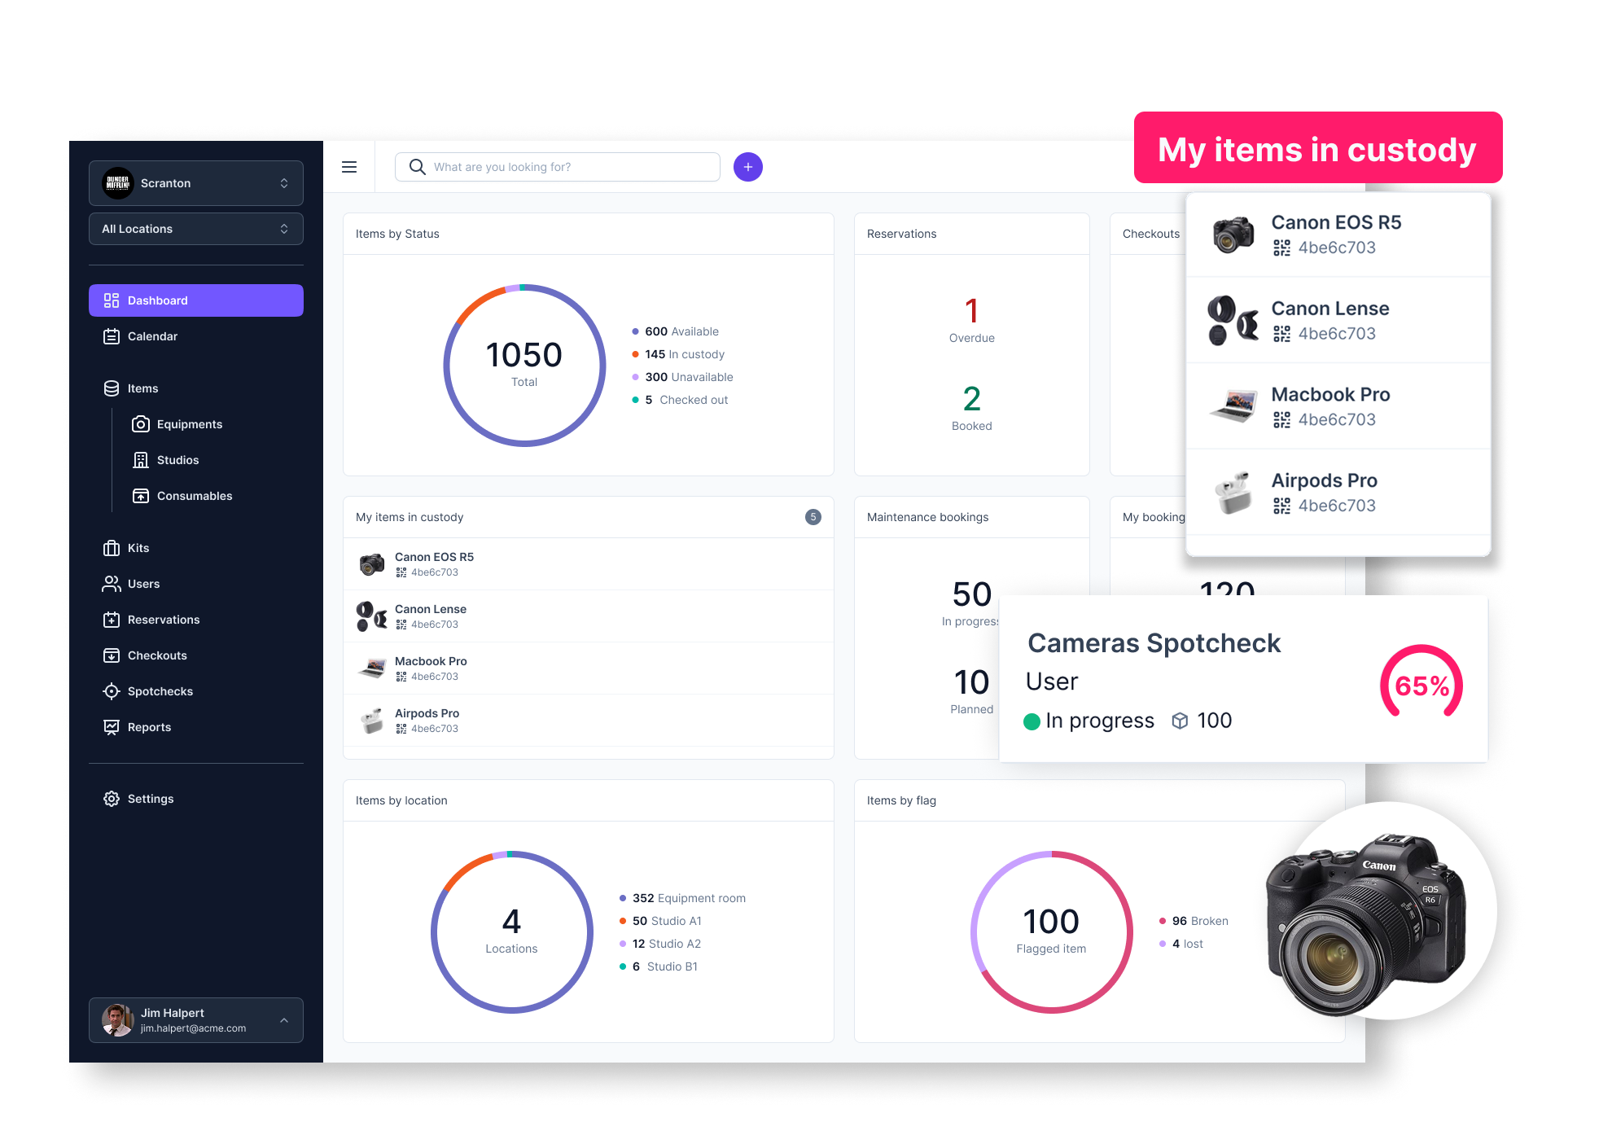Go to Spotchecks in the sidebar
The height and width of the screenshot is (1122, 1612).
196,691
